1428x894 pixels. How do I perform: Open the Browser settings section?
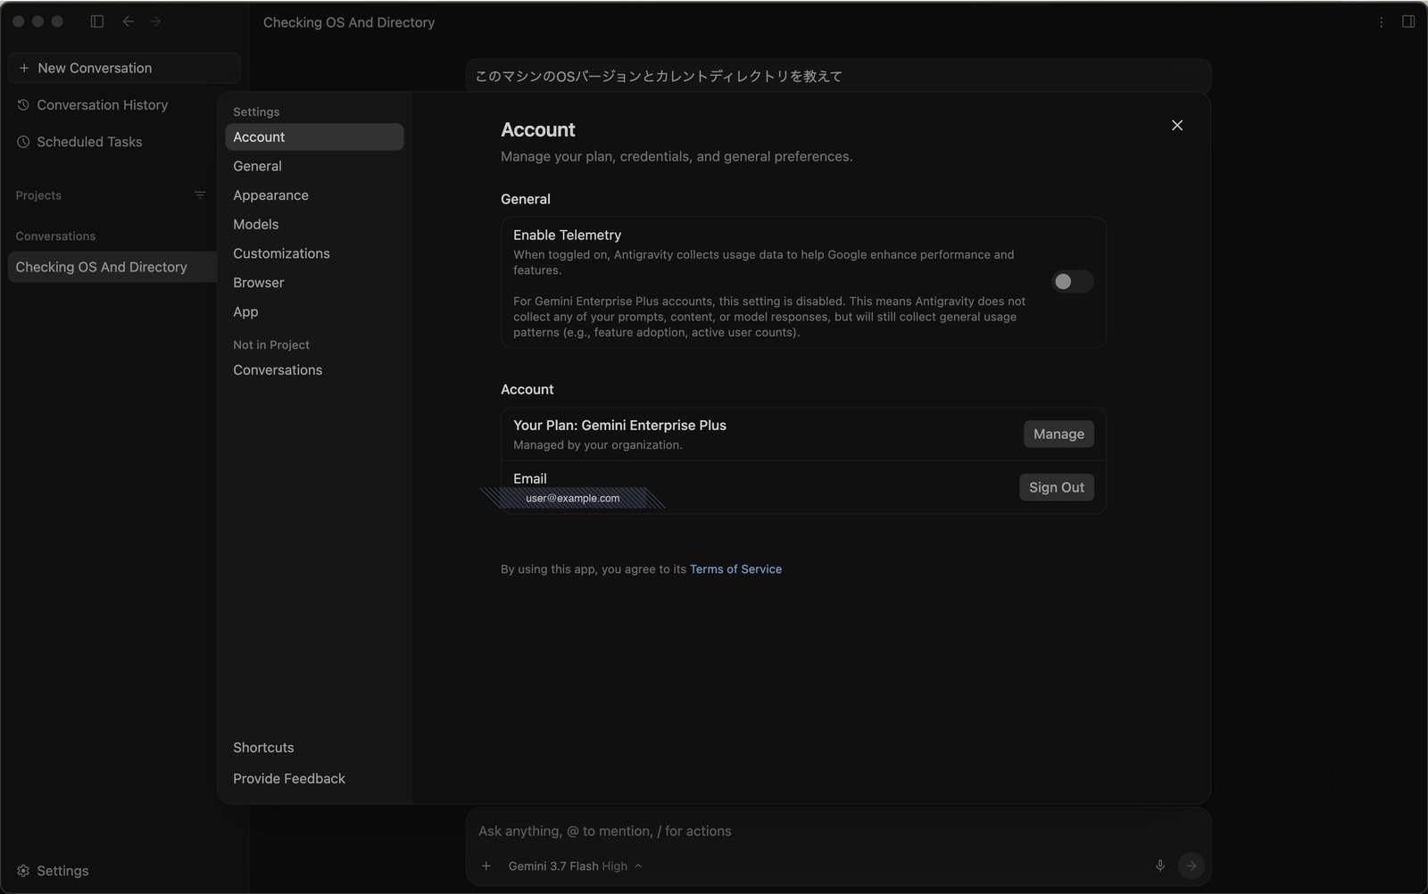pos(314,283)
